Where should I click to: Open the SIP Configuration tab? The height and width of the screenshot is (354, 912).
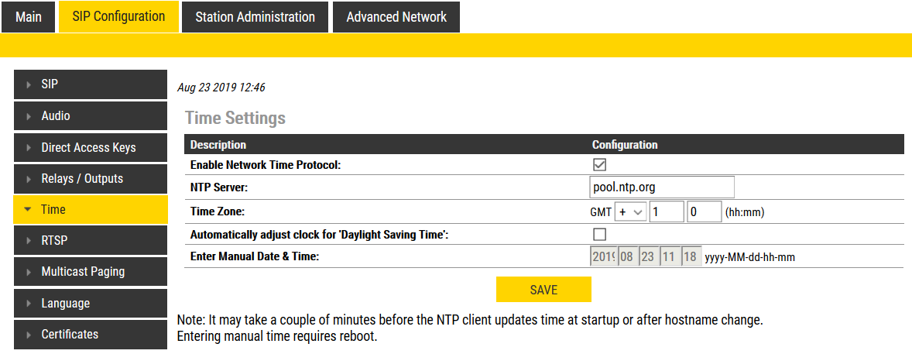tap(118, 16)
